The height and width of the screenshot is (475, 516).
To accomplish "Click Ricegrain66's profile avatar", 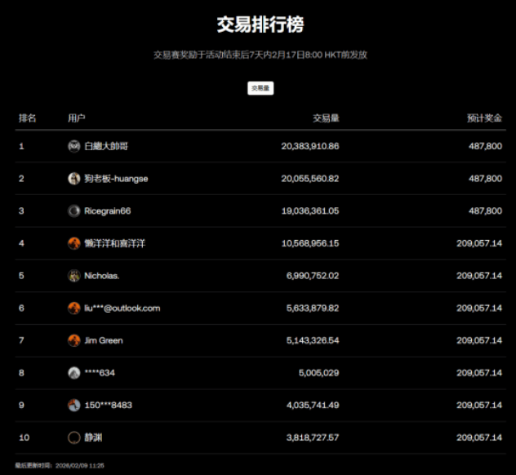I will [x=74, y=211].
